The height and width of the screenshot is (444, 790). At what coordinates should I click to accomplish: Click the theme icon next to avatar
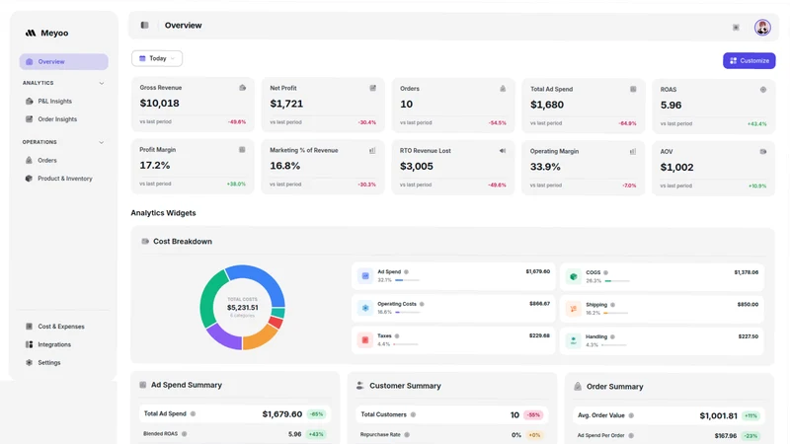click(x=736, y=28)
